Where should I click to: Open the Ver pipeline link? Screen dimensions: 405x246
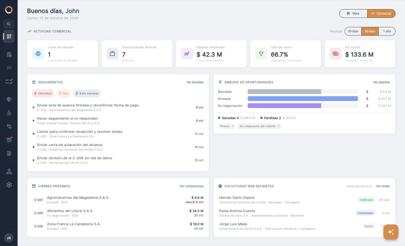[381, 82]
